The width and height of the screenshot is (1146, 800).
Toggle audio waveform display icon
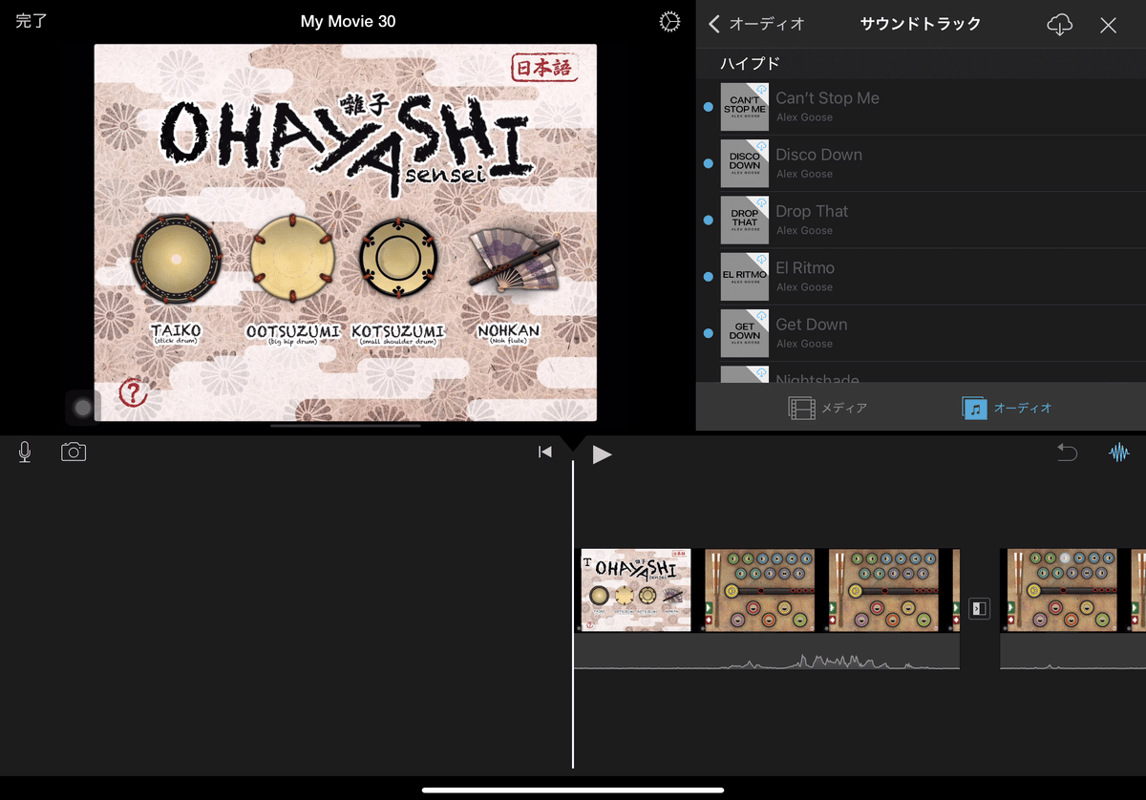point(1118,453)
